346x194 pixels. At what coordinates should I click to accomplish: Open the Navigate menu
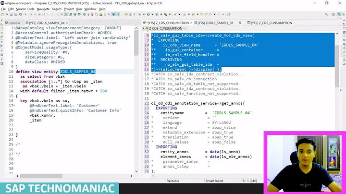click(43, 9)
